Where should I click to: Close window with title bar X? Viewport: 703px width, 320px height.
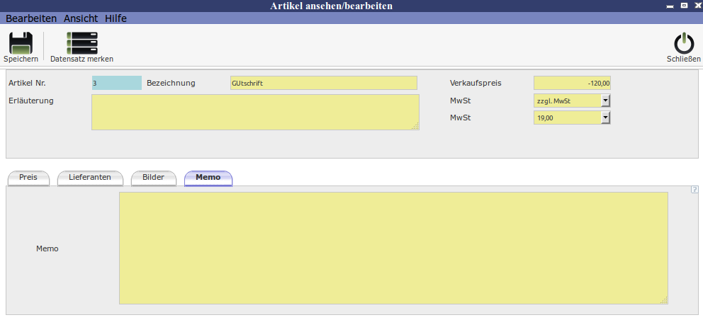pos(696,6)
